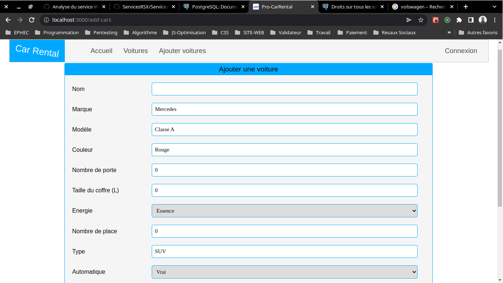
Task: Open the Travail bookmarks folder
Action: 319,32
